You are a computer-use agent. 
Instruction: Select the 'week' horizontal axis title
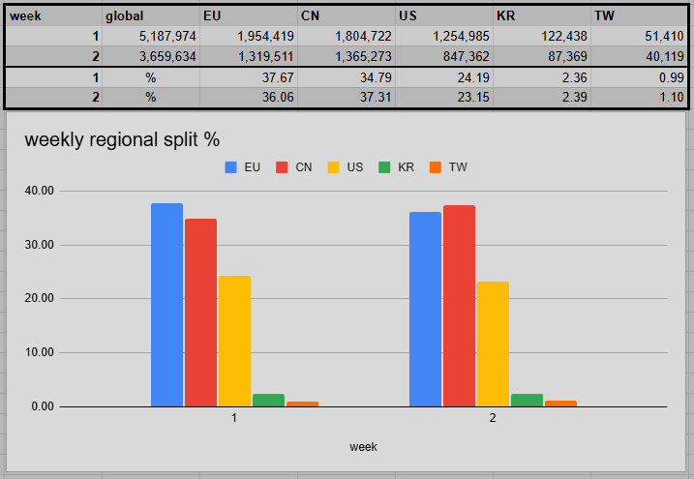[x=363, y=447]
